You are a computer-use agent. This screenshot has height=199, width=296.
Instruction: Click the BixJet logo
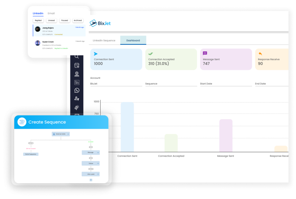click(100, 23)
